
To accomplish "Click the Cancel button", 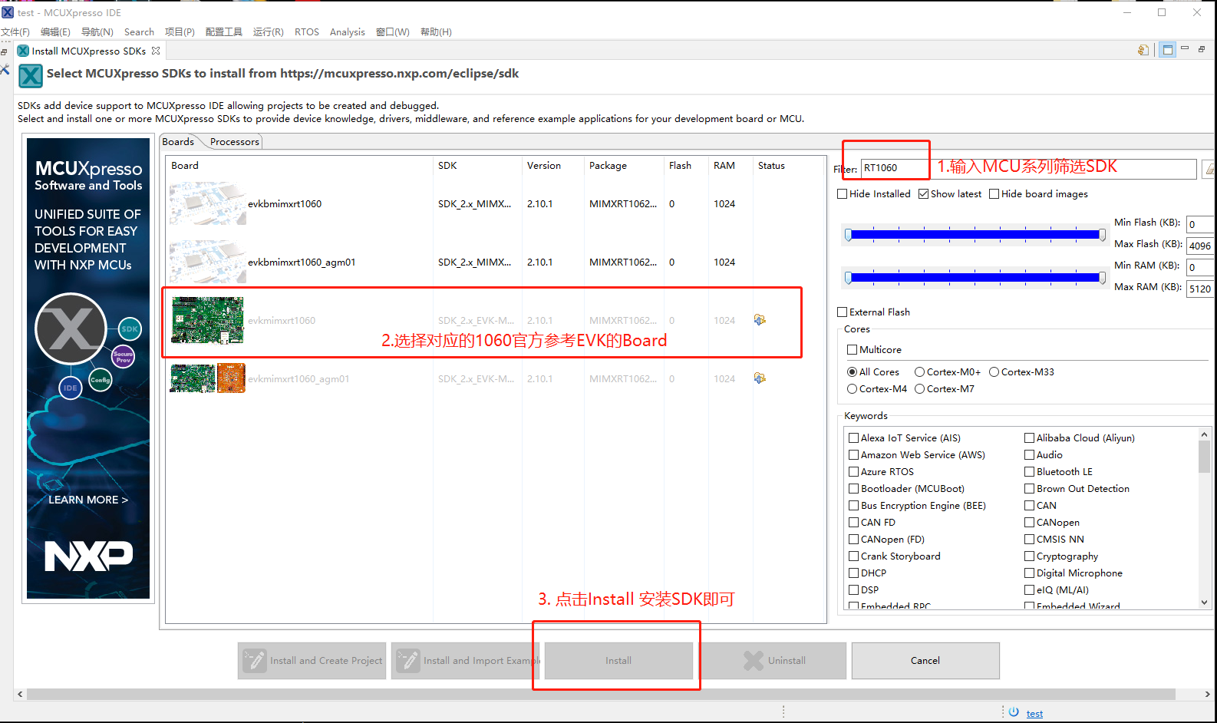I will [925, 661].
